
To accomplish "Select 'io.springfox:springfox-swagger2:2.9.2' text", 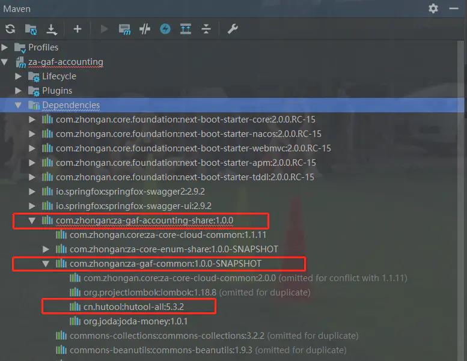I will click(130, 192).
